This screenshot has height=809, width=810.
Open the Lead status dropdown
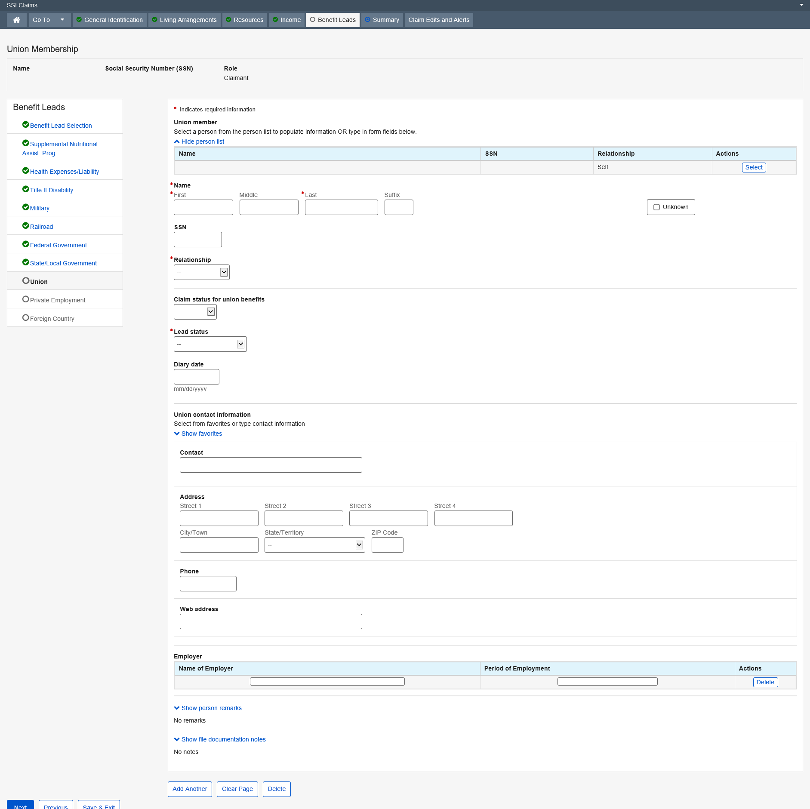pos(210,344)
